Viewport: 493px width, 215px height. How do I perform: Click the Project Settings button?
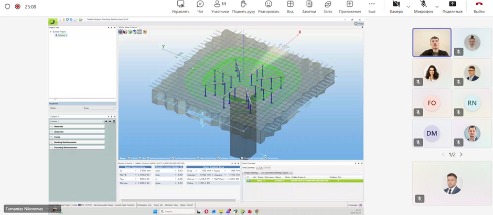(x=251, y=173)
